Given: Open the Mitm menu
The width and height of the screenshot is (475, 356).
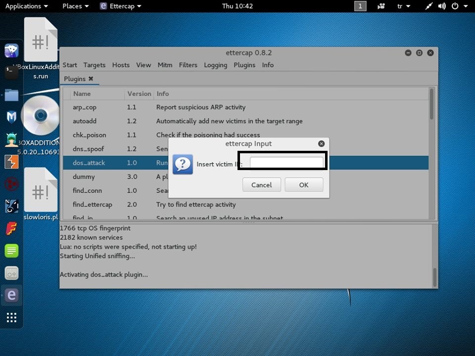Looking at the screenshot, I should point(165,65).
